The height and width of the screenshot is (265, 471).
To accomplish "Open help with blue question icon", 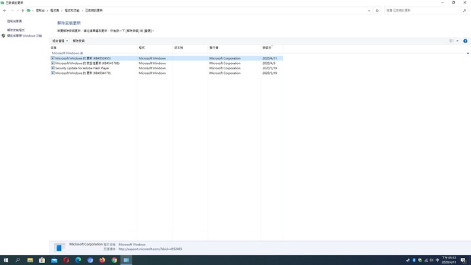I will coord(465,41).
